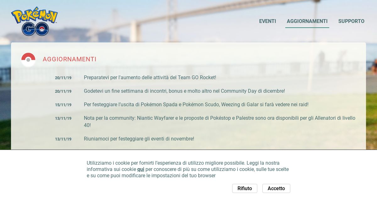Open the Niantic Wayfarer community note
This screenshot has width=377, height=198.
point(220,122)
